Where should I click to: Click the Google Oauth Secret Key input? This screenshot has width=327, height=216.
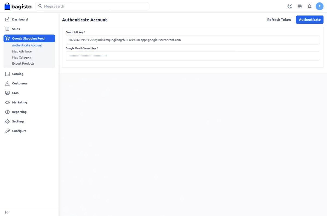click(193, 56)
